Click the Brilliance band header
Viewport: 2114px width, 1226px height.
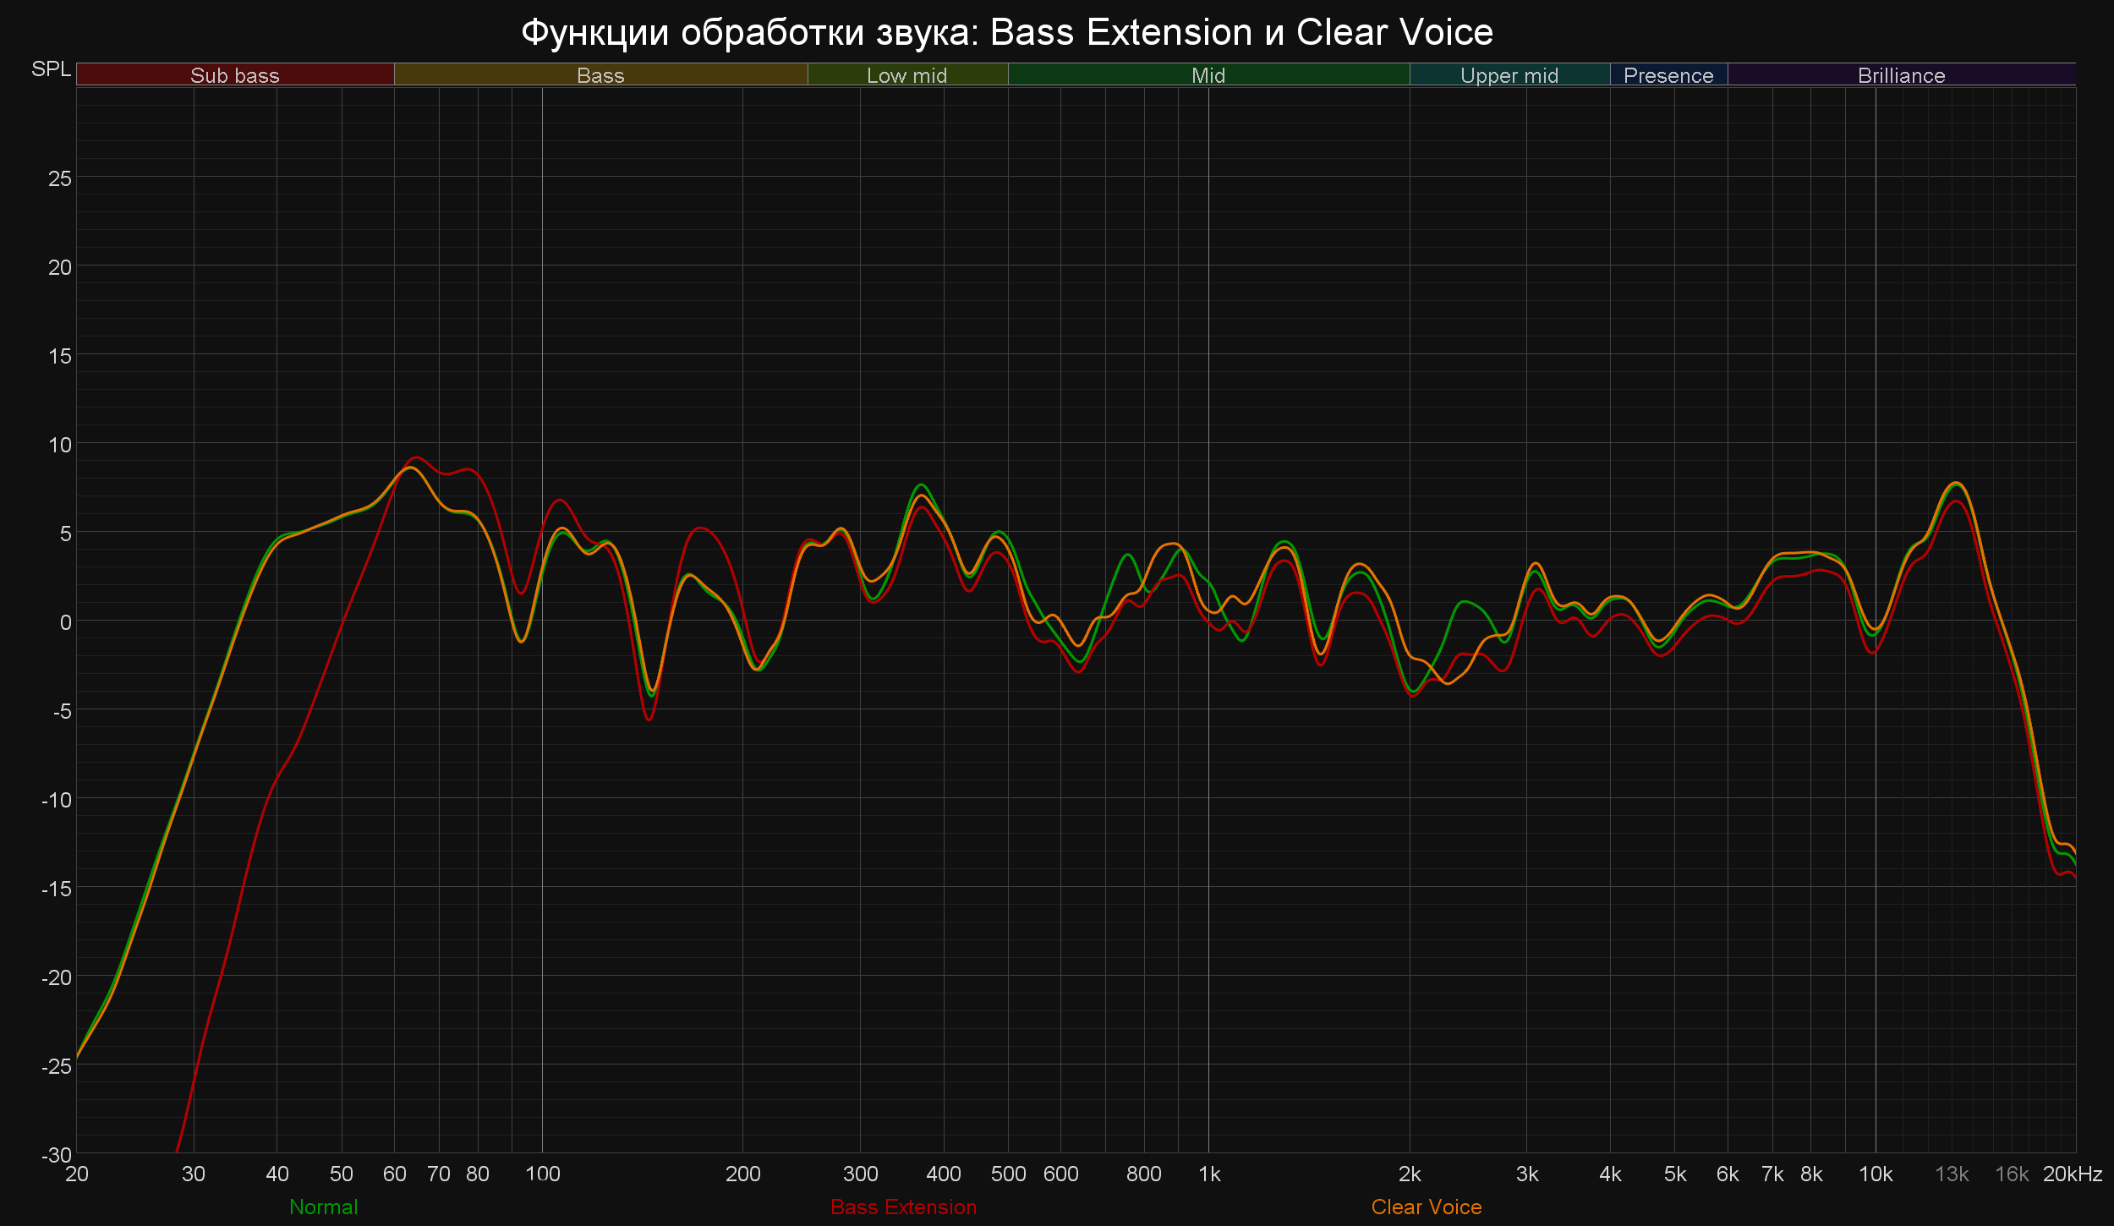[x=1901, y=75]
